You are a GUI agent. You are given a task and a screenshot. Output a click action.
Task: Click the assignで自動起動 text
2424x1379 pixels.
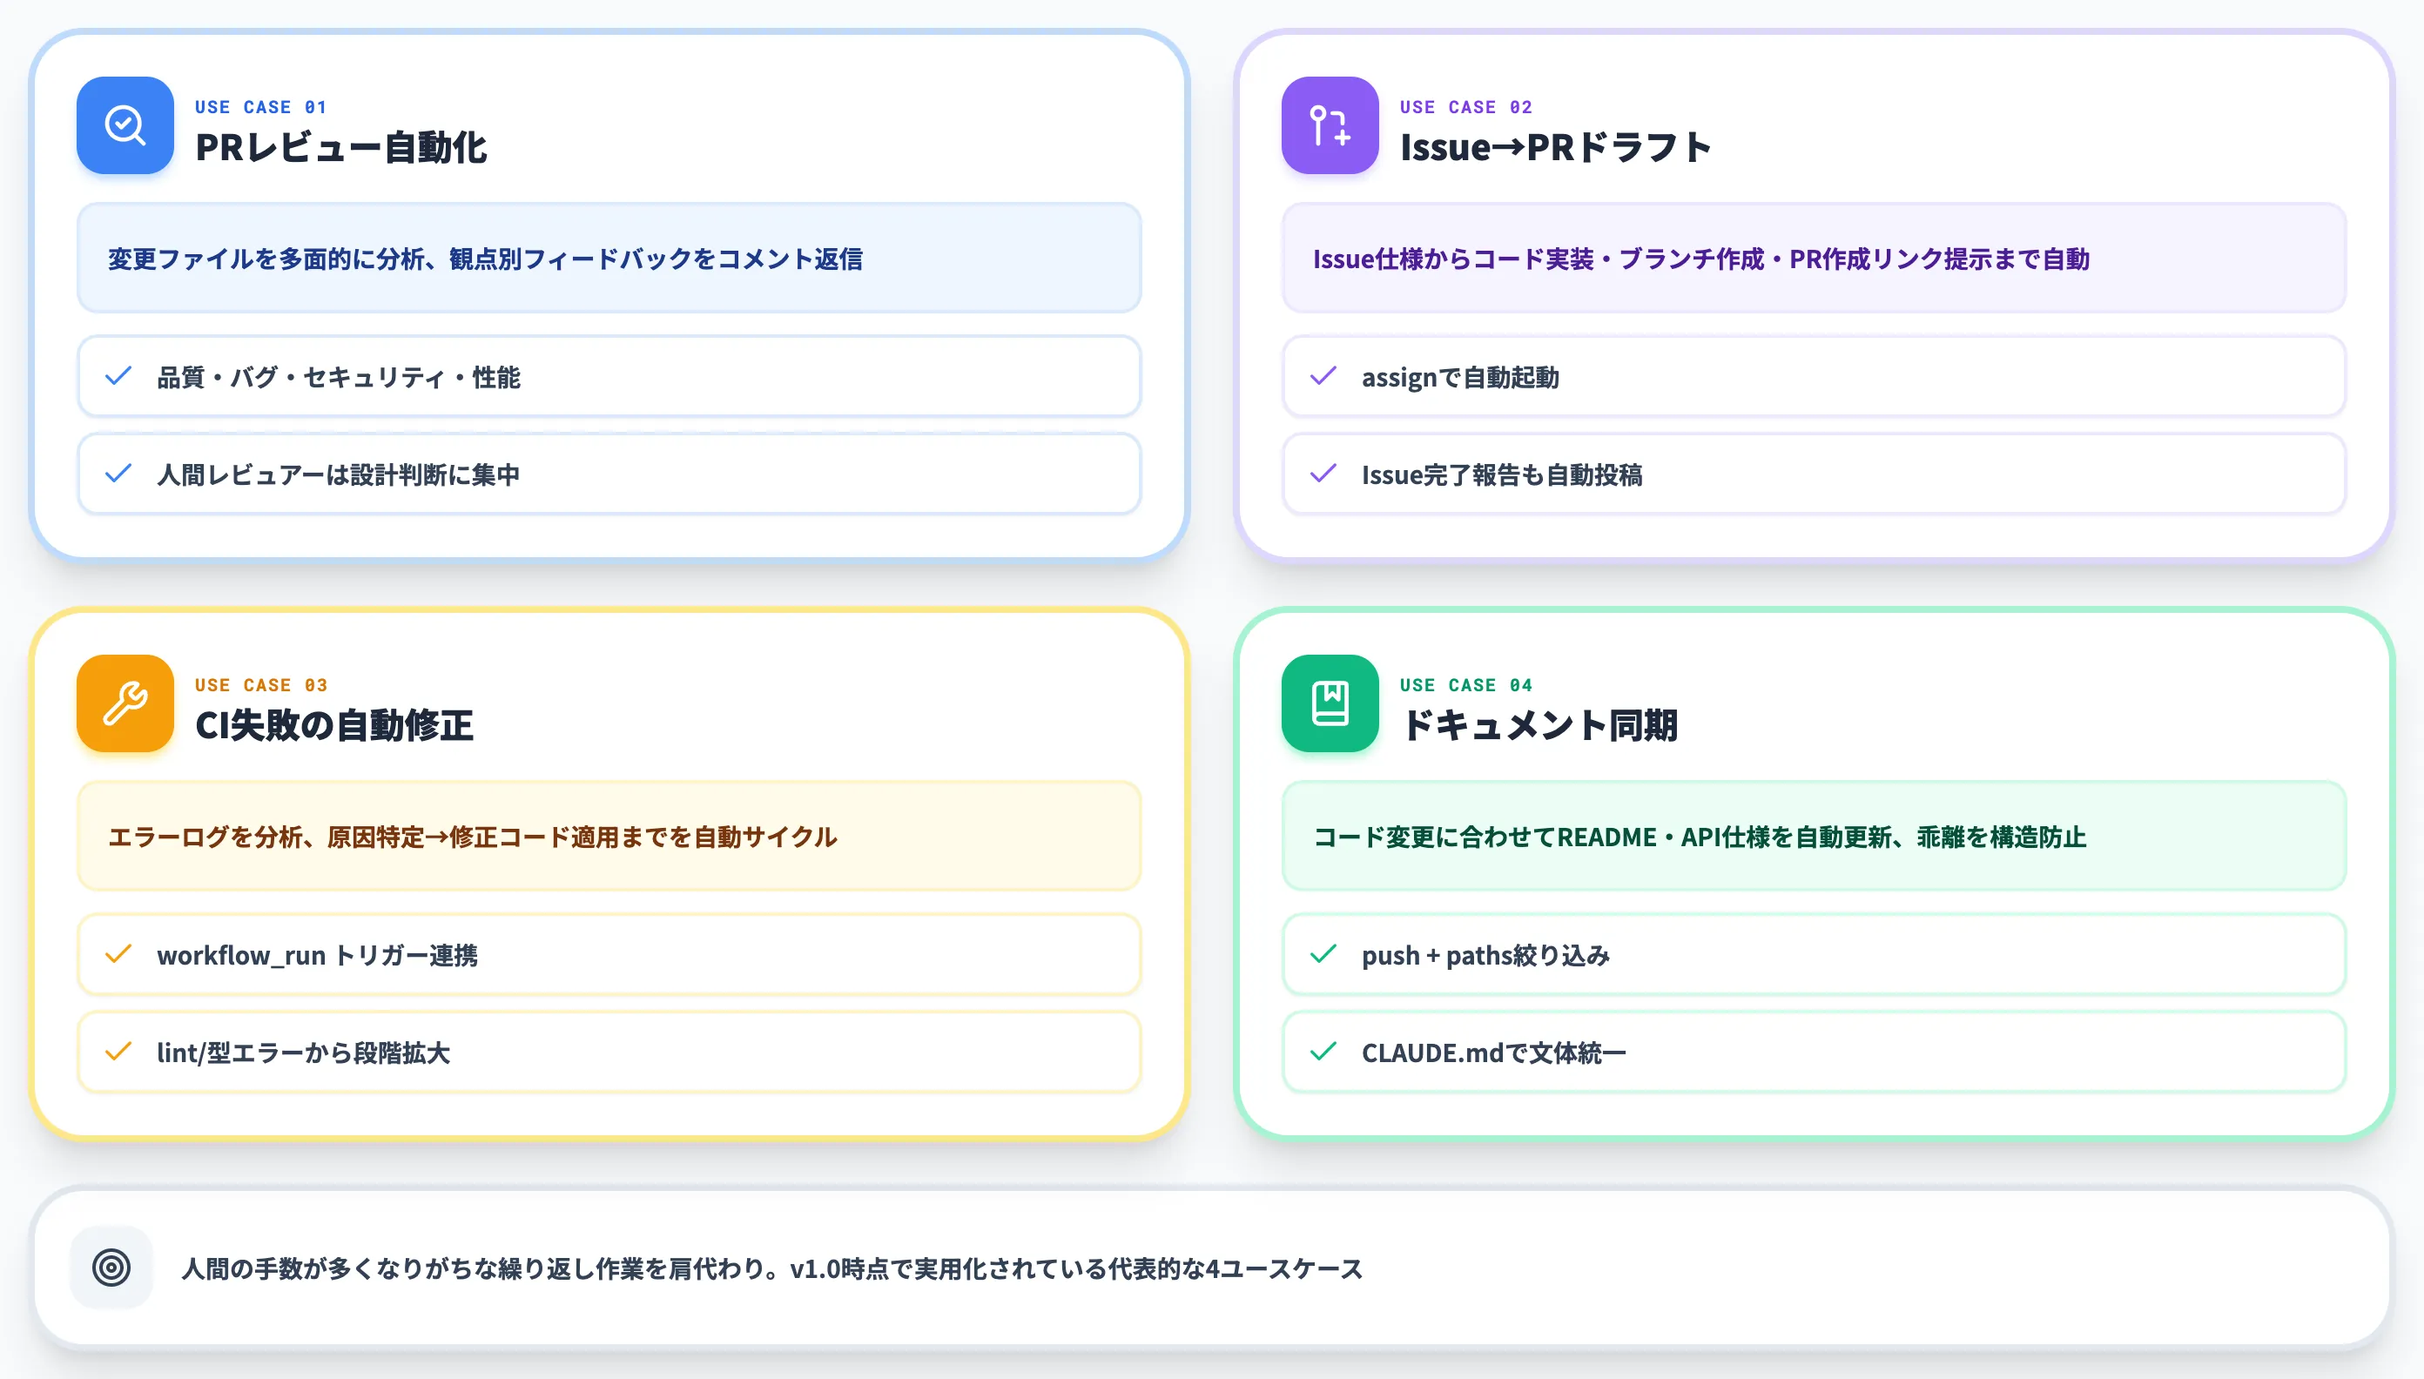(1459, 377)
